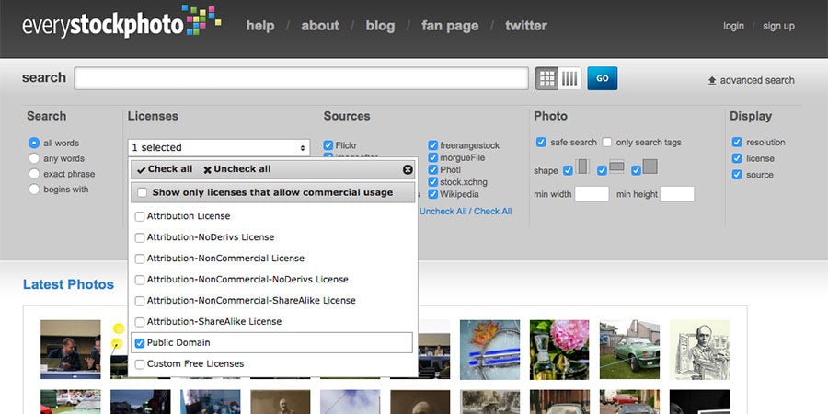Switch to grid view layout icon
This screenshot has width=828, height=414.
[547, 78]
